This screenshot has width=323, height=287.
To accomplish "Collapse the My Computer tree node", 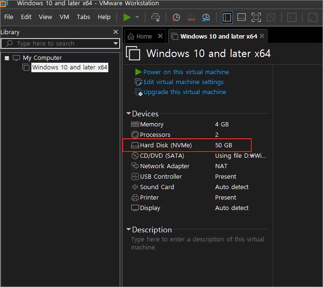I will pos(7,58).
